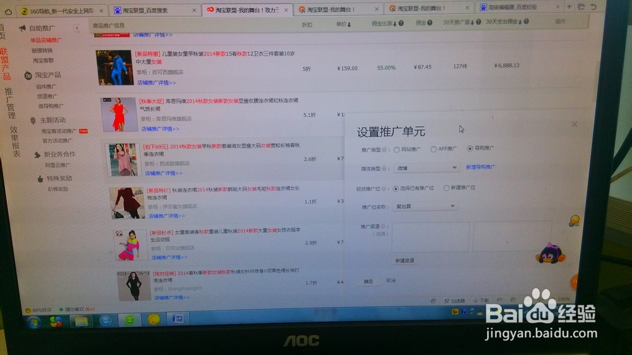Select the 网站推广 radio button
The image size is (632, 355).
[397, 150]
